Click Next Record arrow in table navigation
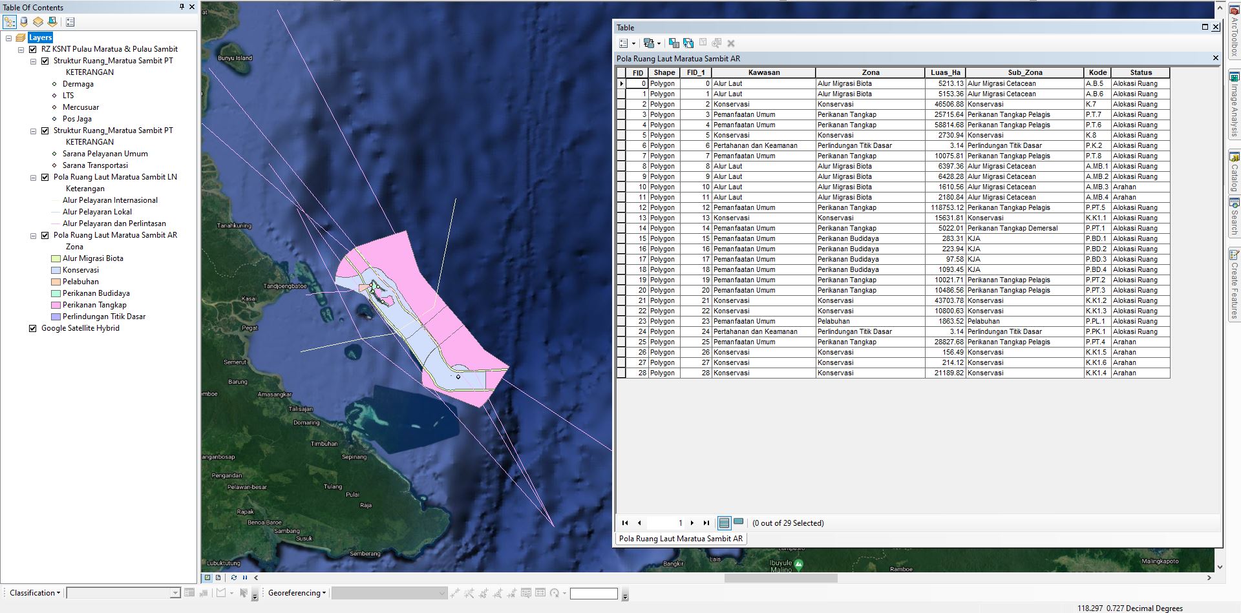1241x613 pixels. point(692,523)
